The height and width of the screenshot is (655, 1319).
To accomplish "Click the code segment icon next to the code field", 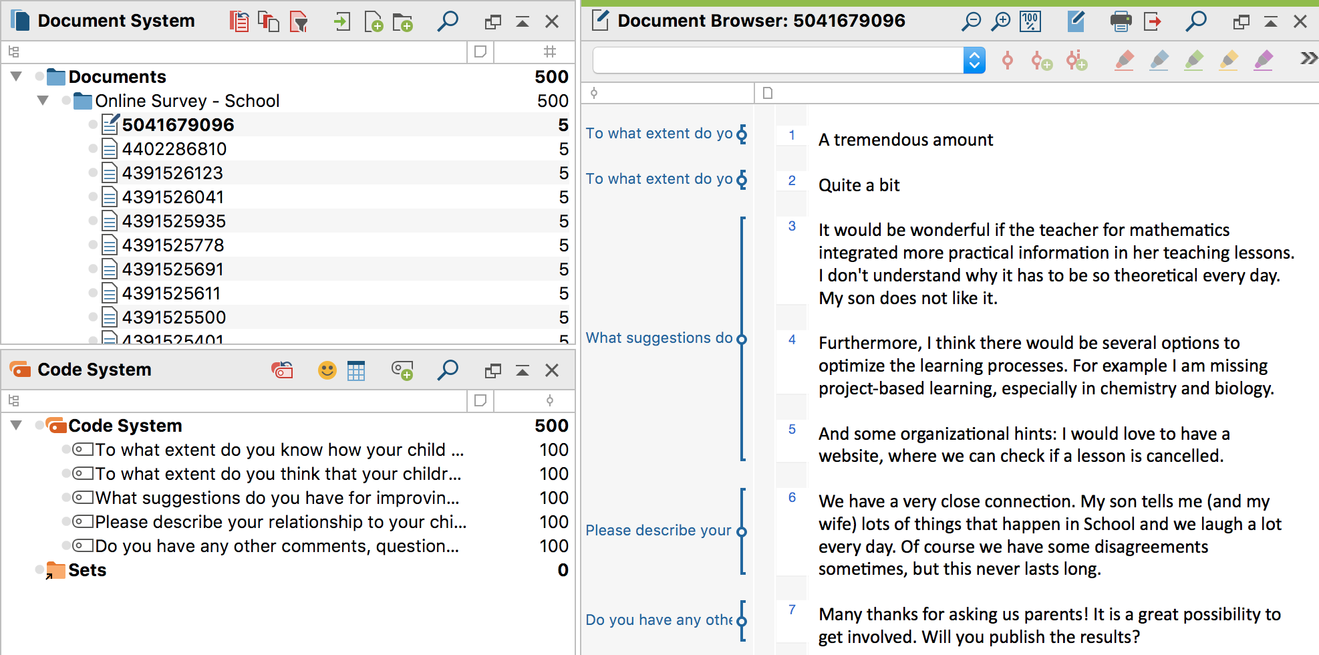I will coord(1008,61).
